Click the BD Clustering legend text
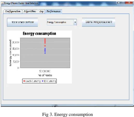134x117 pixels. click(x=50, y=81)
